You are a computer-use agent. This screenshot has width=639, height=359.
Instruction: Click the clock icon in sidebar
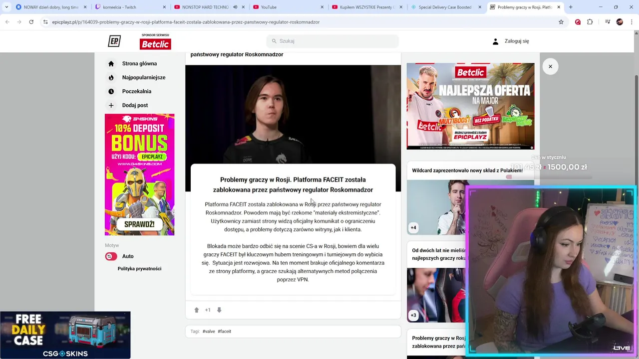[x=111, y=92]
